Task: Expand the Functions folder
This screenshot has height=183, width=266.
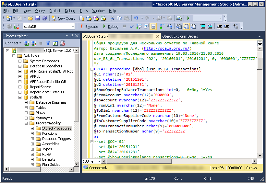Action: pos(32,133)
